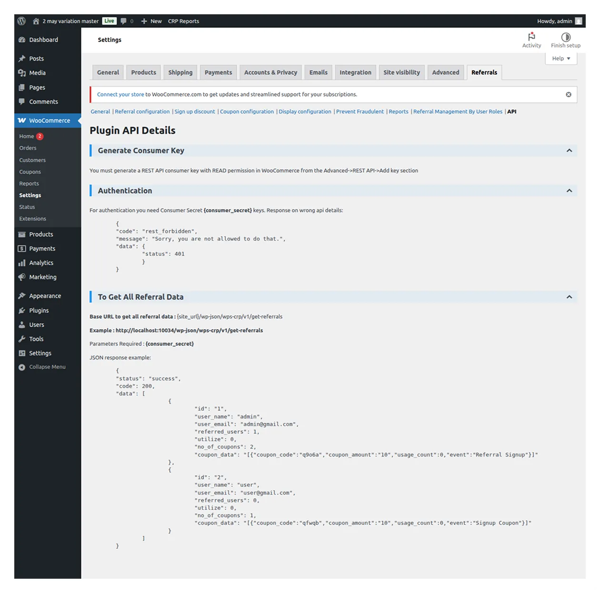Open the Shipping tab
The image size is (600, 593).
tap(180, 72)
